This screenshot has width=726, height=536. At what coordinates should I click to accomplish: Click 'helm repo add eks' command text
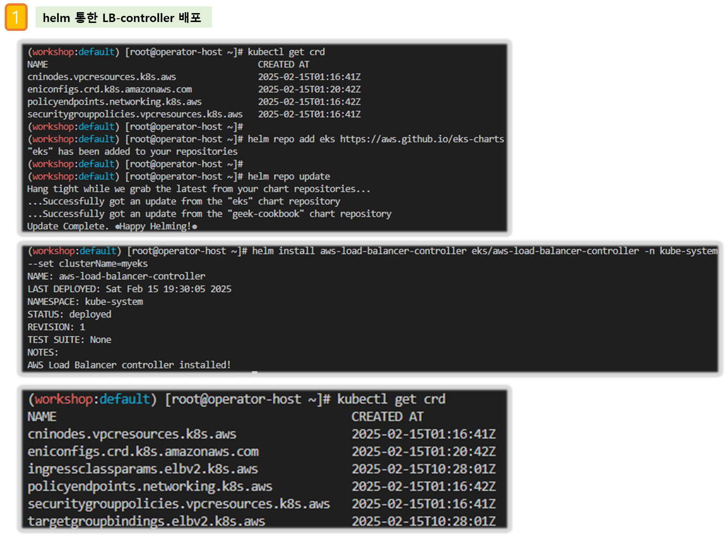292,139
